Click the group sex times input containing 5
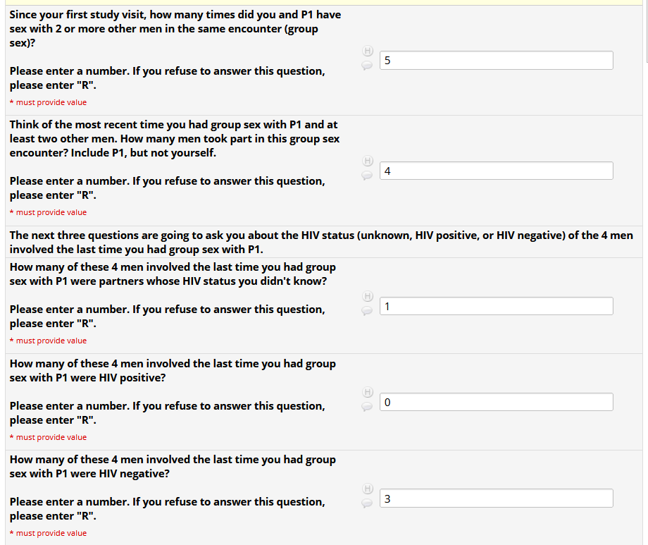 coord(496,61)
